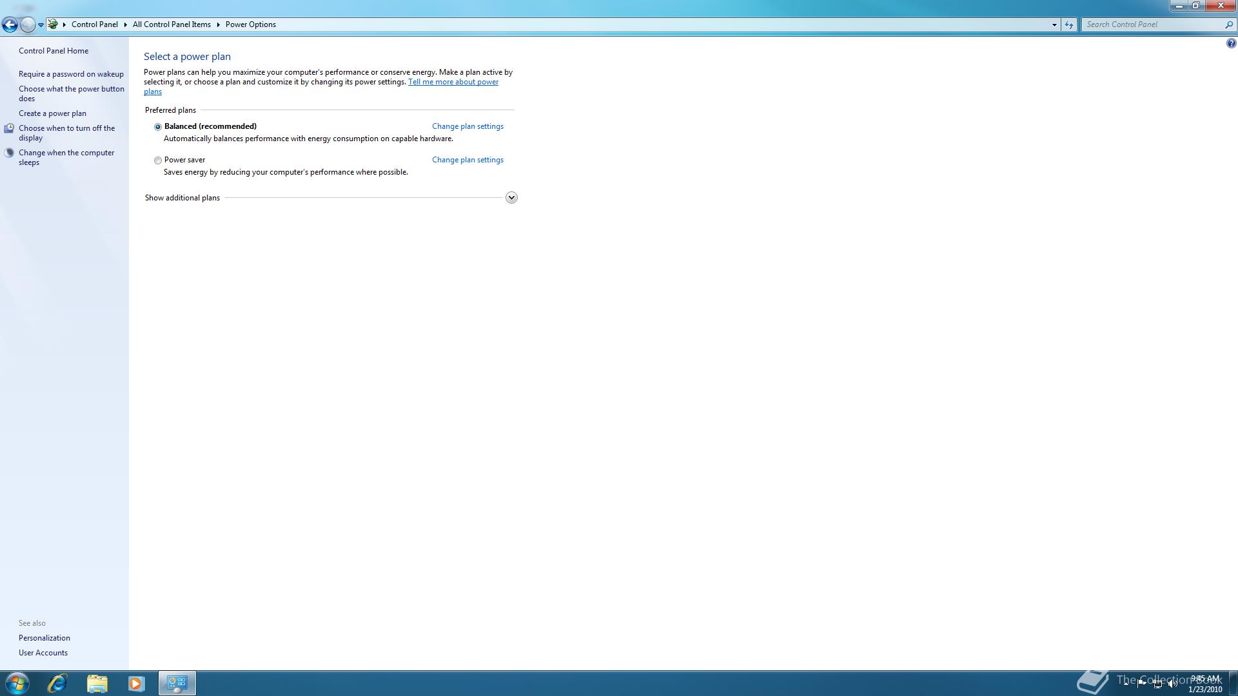The image size is (1238, 696).
Task: Open Internet Explorer from the taskbar
Action: [57, 683]
